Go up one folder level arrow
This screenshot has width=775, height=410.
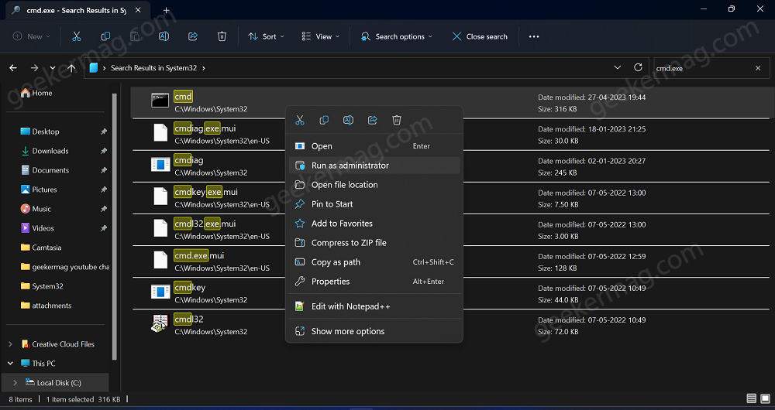point(71,68)
